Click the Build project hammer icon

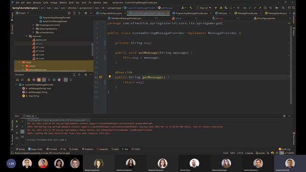click(x=191, y=8)
